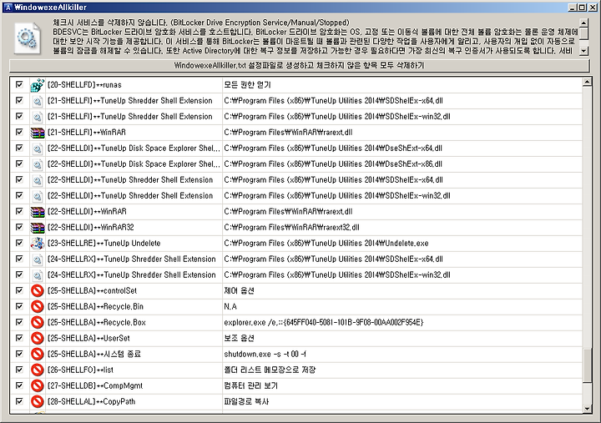Uncheck the TuneUp Undelete checkbox

click(x=19, y=243)
